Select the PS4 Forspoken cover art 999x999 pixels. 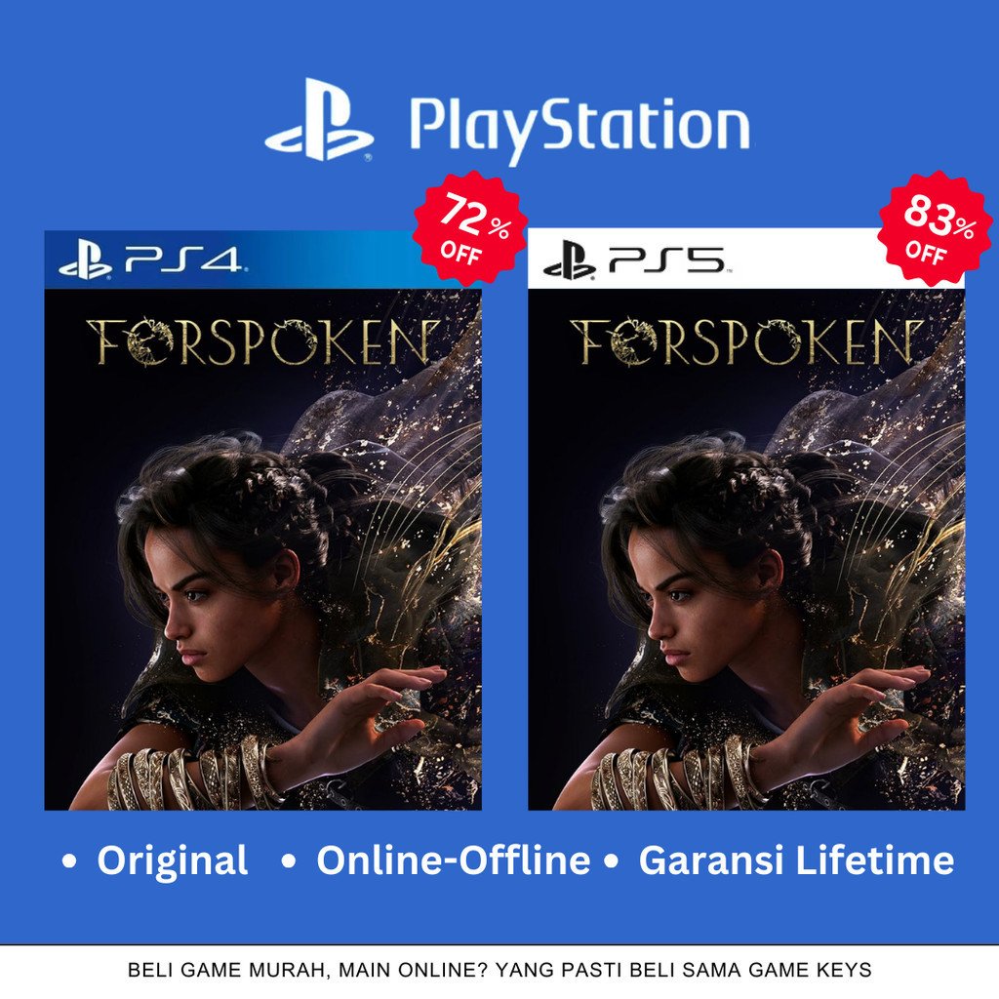pyautogui.click(x=262, y=549)
